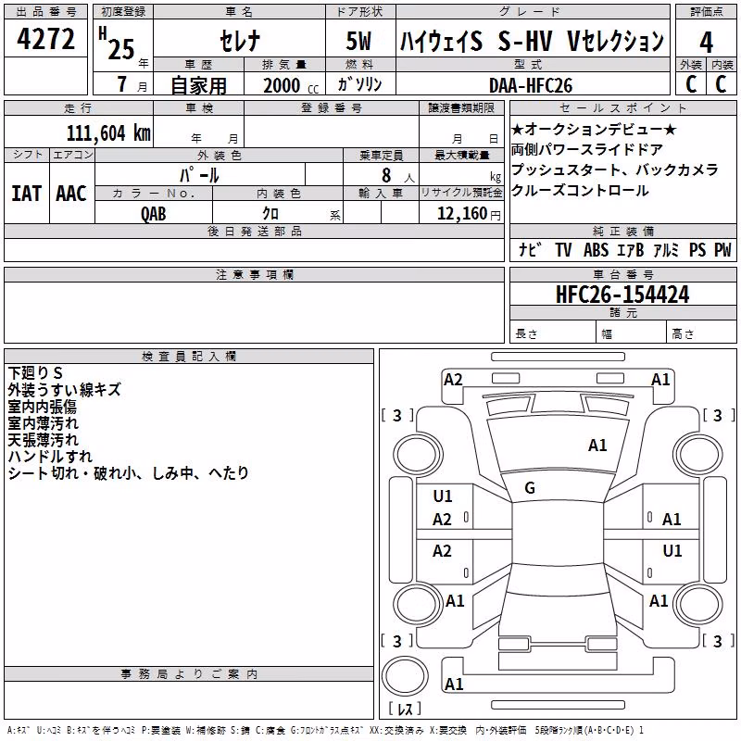Click sales point ★オークションデビュー★
Viewport: 741px width, 741px height.
(594, 129)
